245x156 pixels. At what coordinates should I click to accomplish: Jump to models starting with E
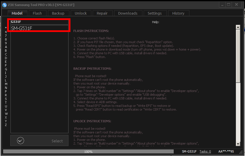tap(6, 62)
